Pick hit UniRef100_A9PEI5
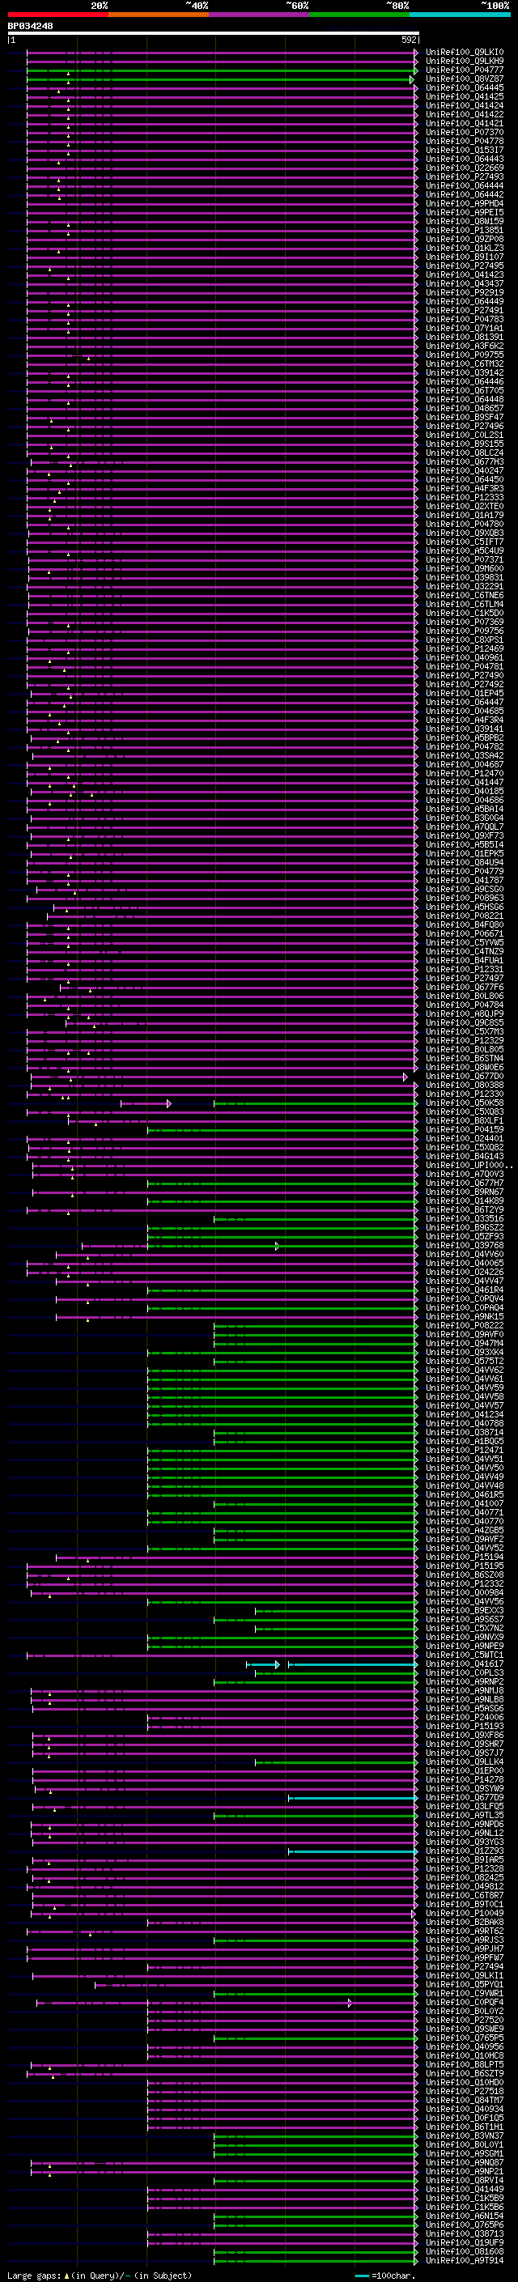 coord(465,213)
